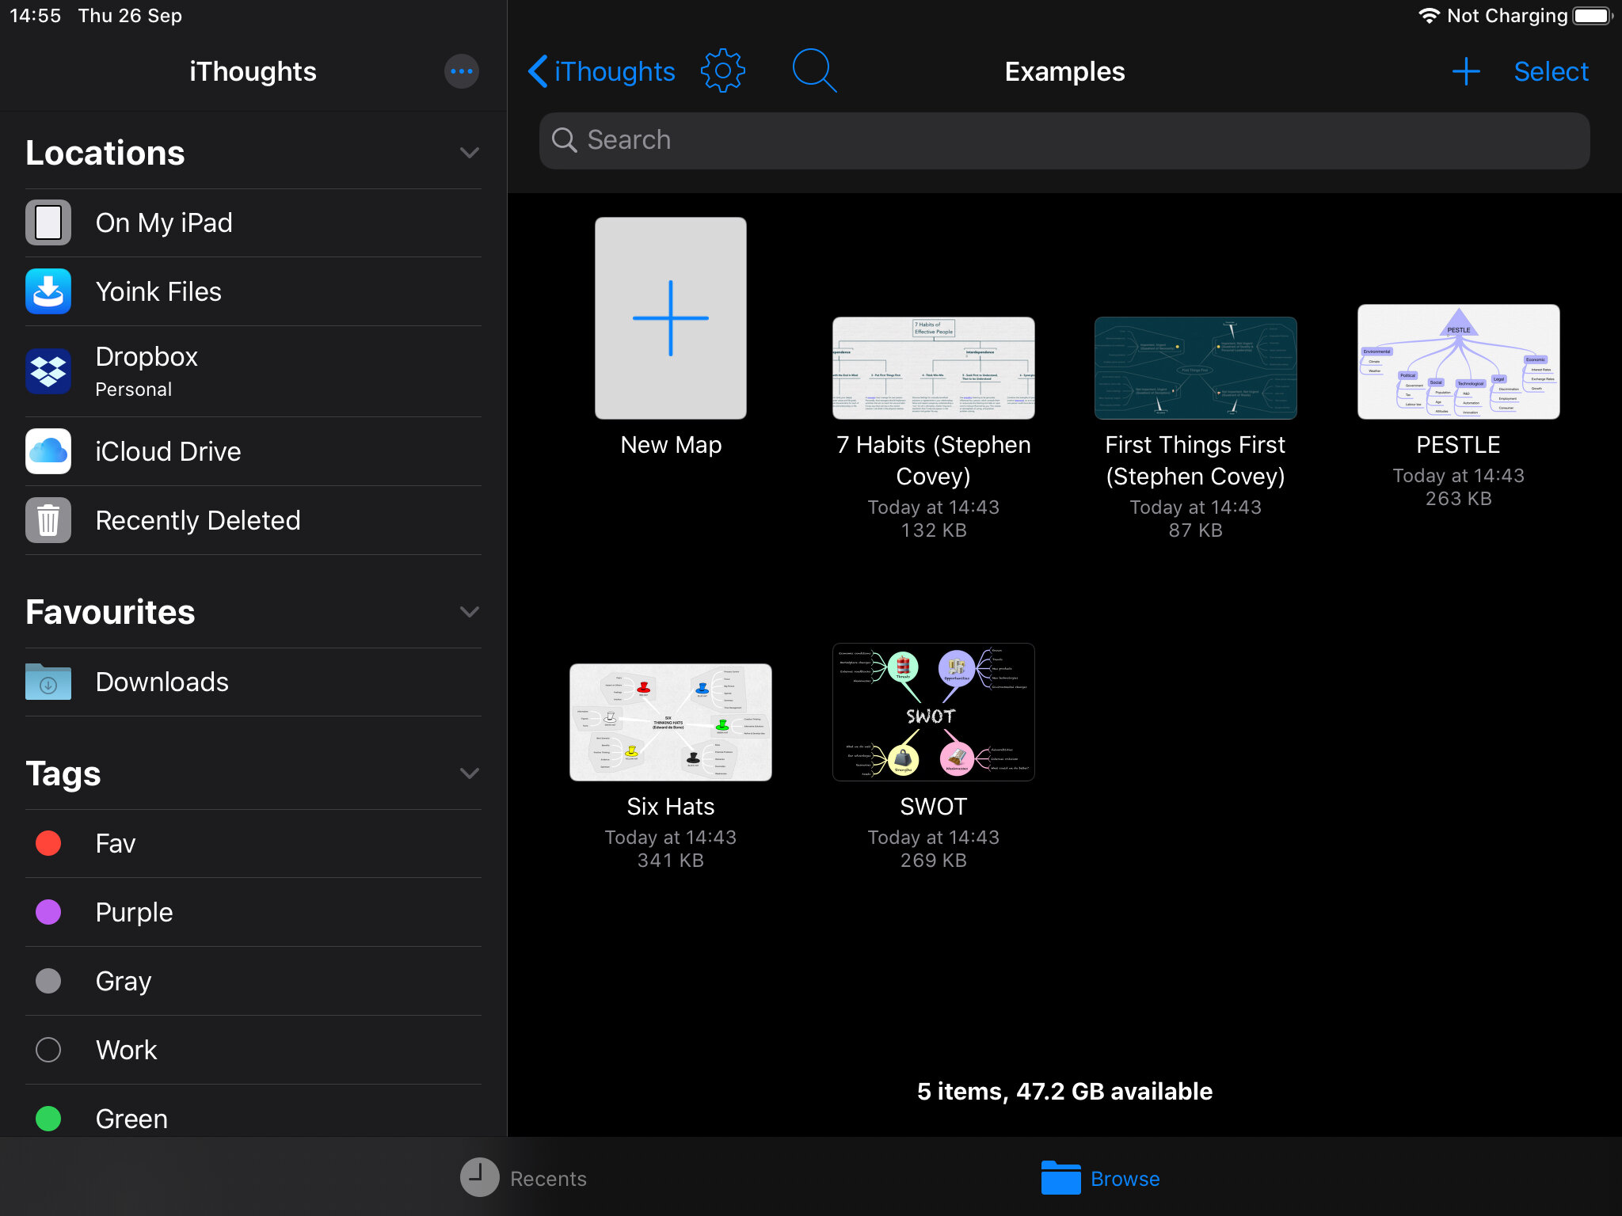The image size is (1622, 1216).
Task: Tap the 'iThoughts' sidebar title
Action: pyautogui.click(x=253, y=71)
